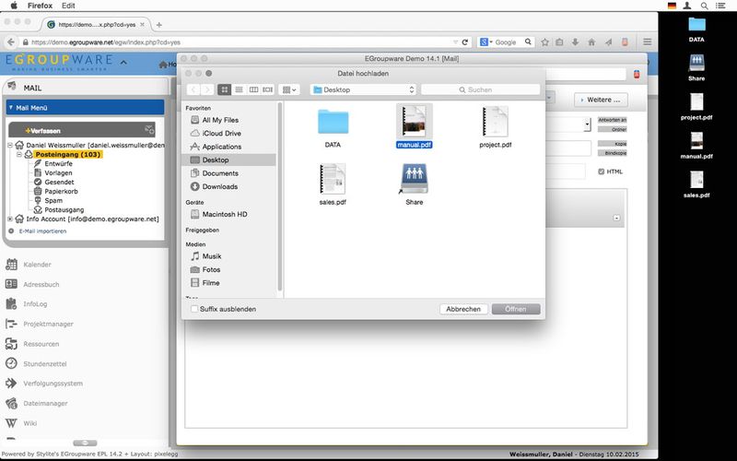Click the Abbrechen button
This screenshot has width=737, height=461.
pos(463,309)
